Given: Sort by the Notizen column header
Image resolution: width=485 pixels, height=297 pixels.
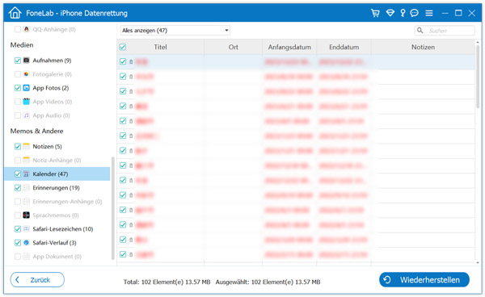Looking at the screenshot, I should 423,47.
